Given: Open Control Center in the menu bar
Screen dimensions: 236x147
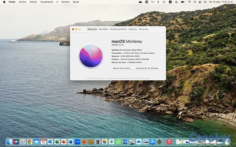Looking at the screenshot, I should click(200, 2).
